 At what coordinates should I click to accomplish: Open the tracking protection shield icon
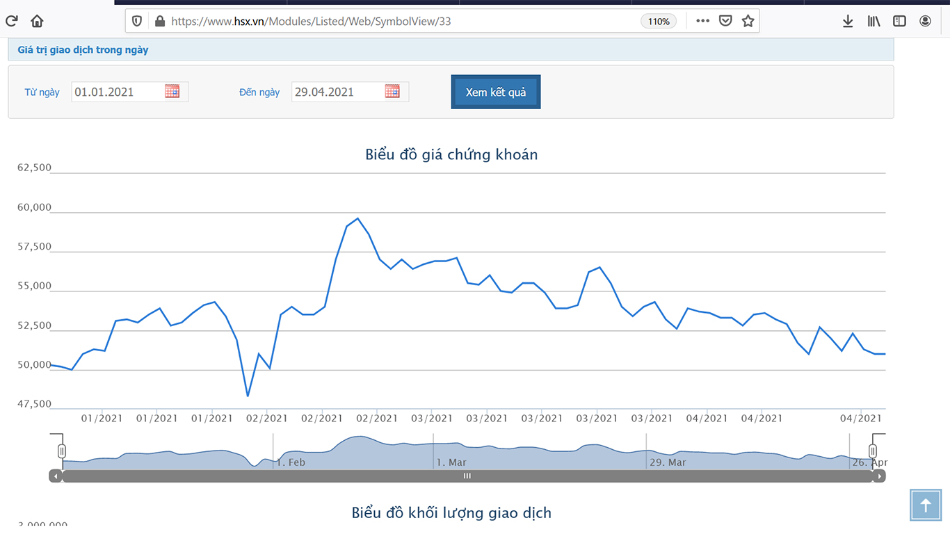[x=137, y=21]
